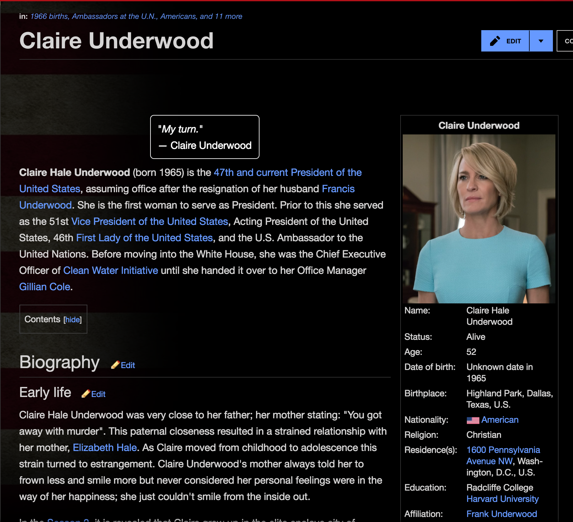Open Clean Water Initiative article
573x522 pixels.
(x=111, y=270)
